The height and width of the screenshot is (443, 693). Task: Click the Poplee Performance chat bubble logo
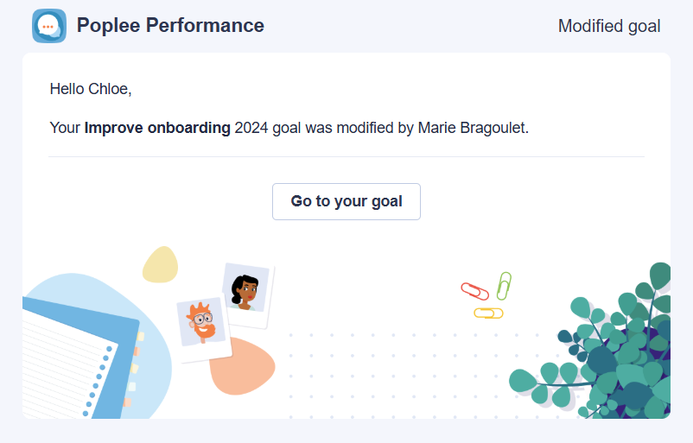click(x=49, y=26)
